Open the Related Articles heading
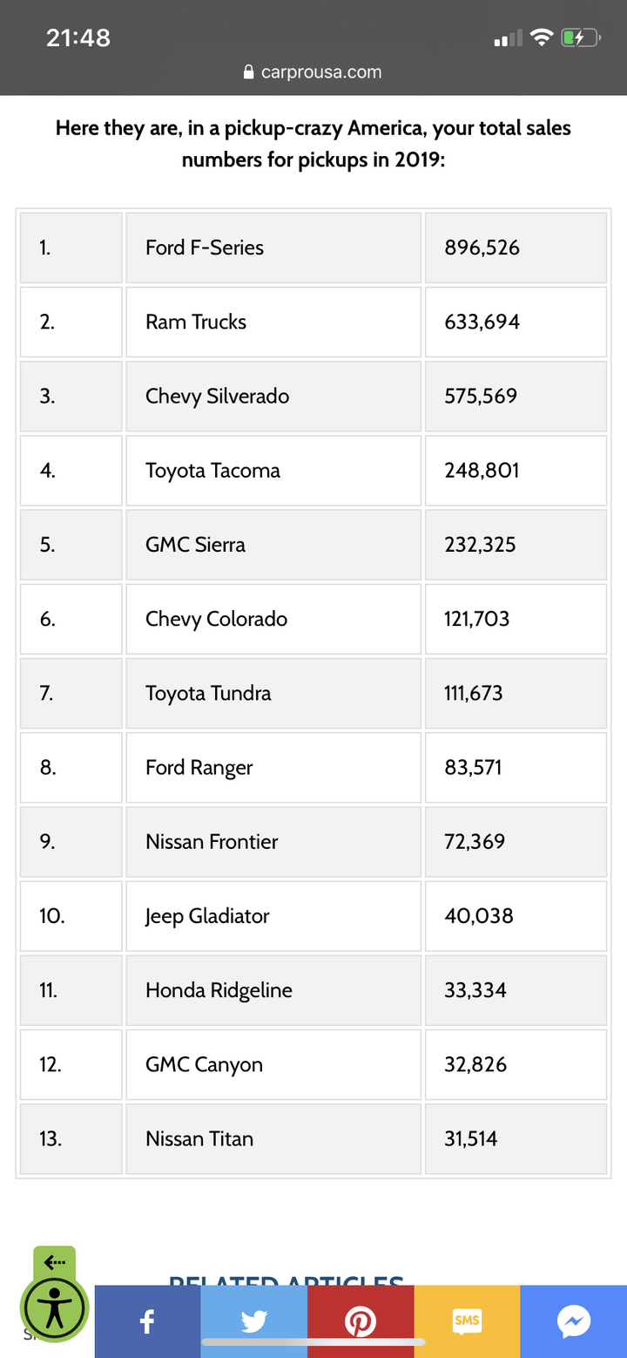Screen dimensions: 627x1358 [287, 1280]
